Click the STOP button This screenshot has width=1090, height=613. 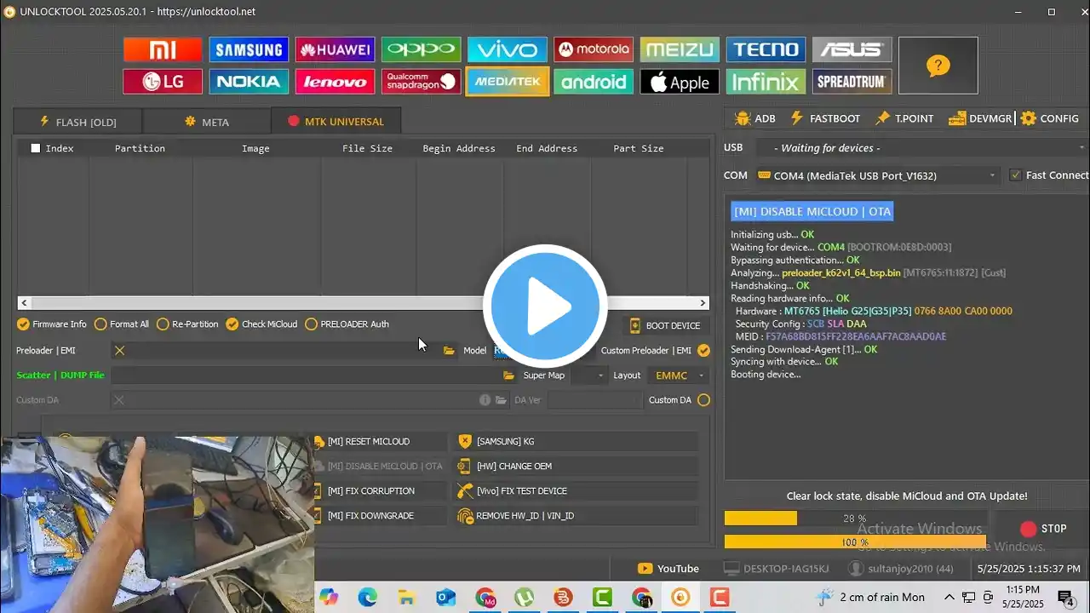click(1043, 529)
